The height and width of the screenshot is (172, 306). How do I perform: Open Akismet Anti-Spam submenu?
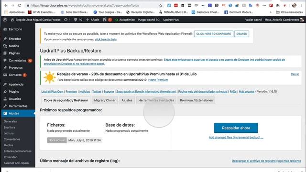16,163
